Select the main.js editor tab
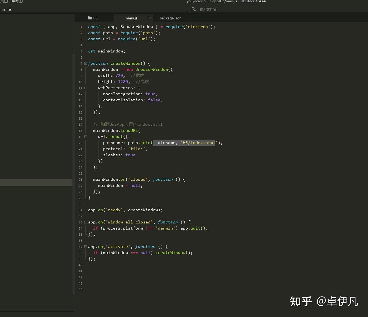This screenshot has width=368, height=317. (x=132, y=18)
